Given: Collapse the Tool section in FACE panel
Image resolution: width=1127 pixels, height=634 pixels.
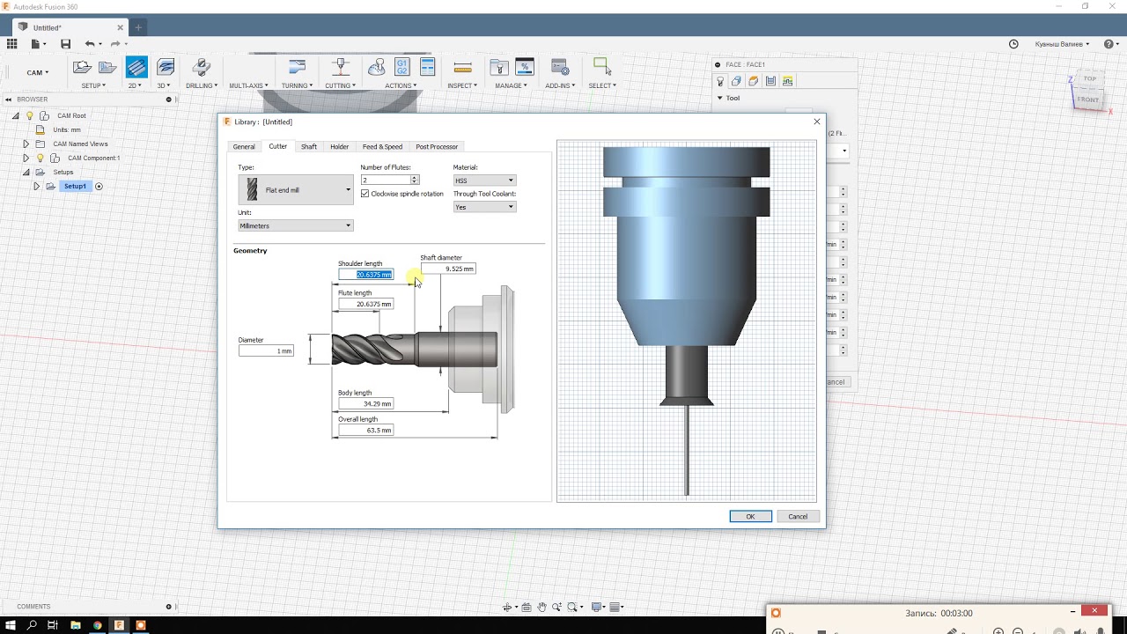Looking at the screenshot, I should [719, 98].
